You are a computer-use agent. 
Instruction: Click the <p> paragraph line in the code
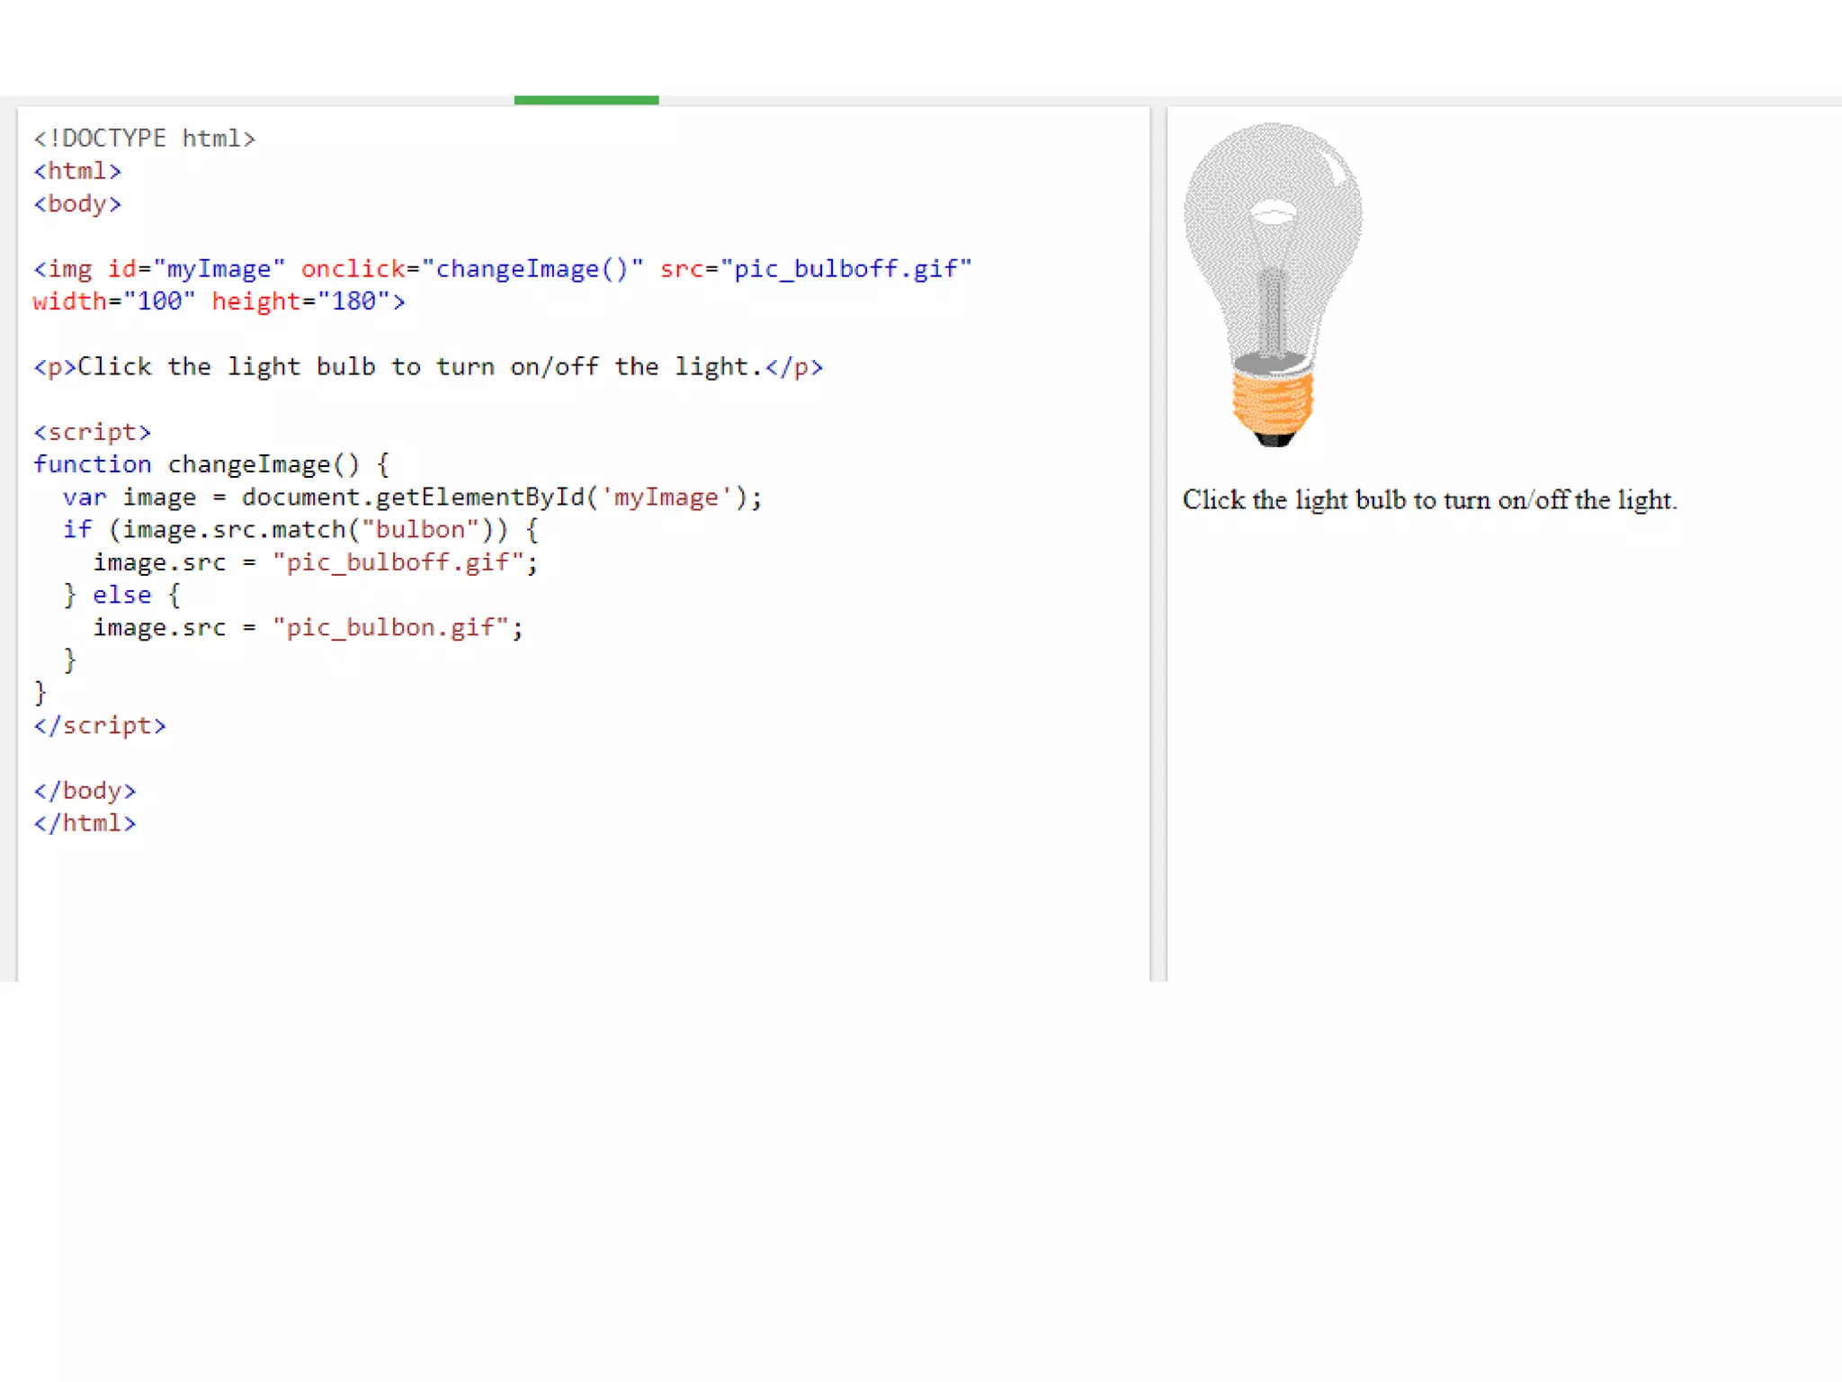tap(428, 367)
